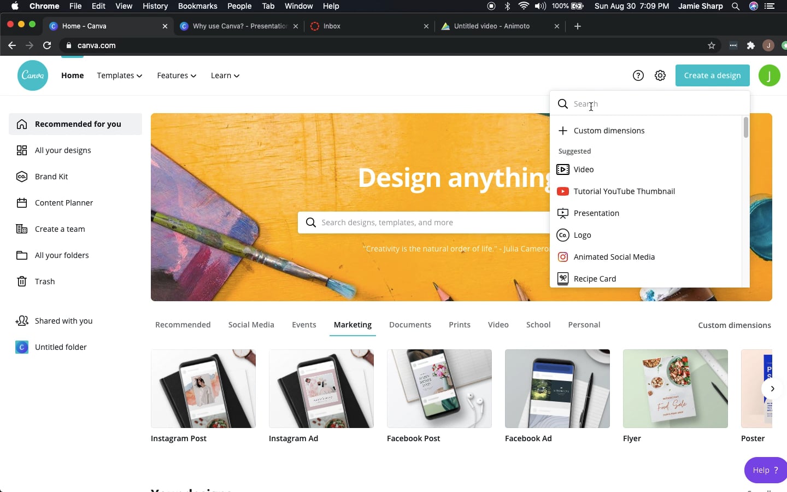Click the magnifier icon in the dropdown search
Viewport: 787px width, 492px height.
tap(563, 104)
